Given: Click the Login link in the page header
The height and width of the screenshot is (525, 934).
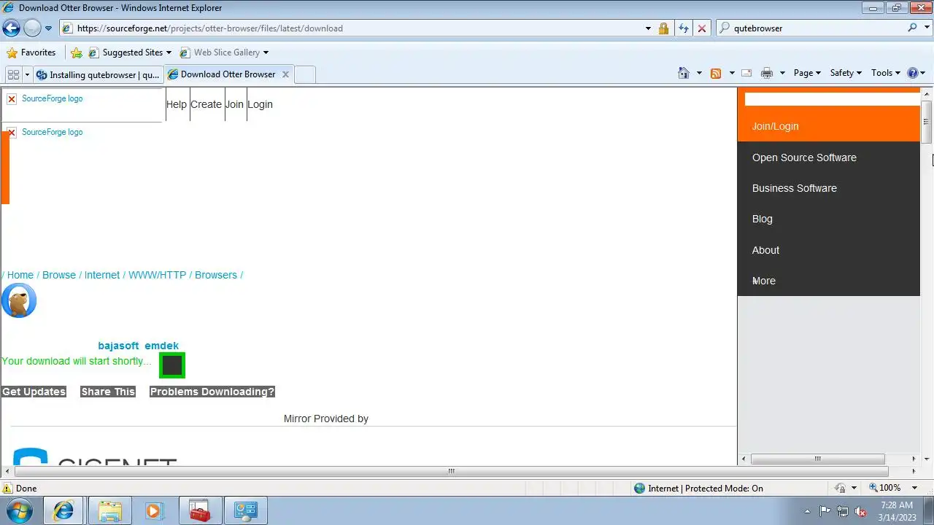Looking at the screenshot, I should point(260,104).
